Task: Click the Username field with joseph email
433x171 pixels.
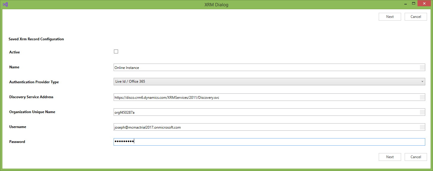Action: pyautogui.click(x=265, y=127)
